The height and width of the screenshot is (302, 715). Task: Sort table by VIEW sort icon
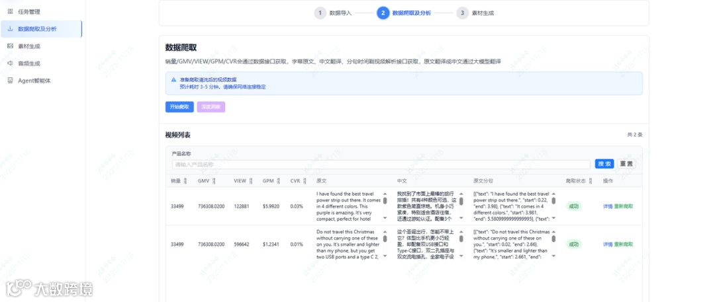point(251,181)
